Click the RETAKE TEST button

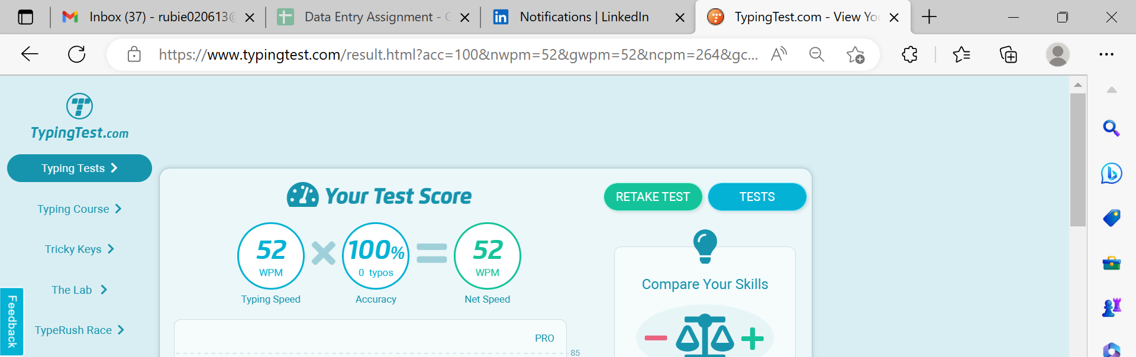coord(653,197)
